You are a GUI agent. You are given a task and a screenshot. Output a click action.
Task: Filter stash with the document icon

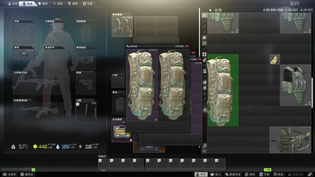click(204, 88)
